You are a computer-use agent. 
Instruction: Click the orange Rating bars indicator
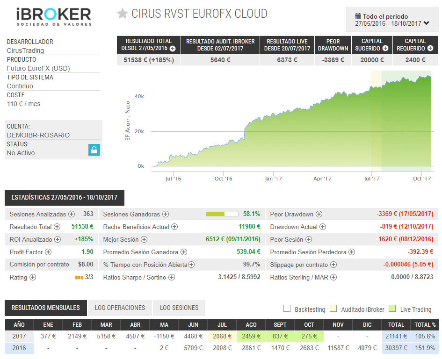[x=79, y=278]
